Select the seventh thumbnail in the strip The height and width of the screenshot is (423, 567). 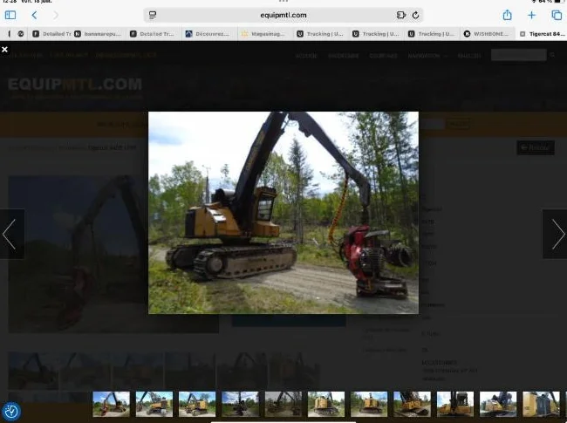(x=369, y=404)
